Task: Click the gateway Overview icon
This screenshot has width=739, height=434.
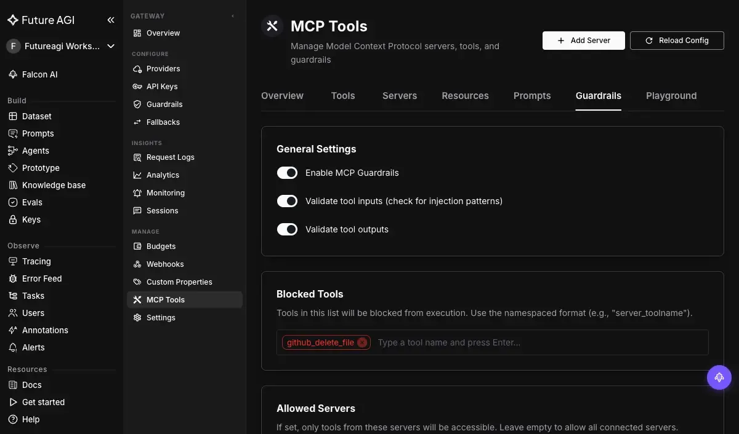Action: coord(137,33)
